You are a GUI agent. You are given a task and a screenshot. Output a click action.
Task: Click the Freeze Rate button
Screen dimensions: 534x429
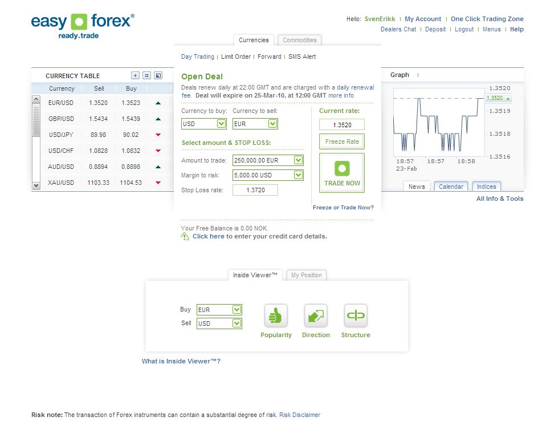[342, 141]
